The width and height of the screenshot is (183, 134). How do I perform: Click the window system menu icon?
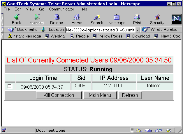pyautogui.click(x=4, y=4)
